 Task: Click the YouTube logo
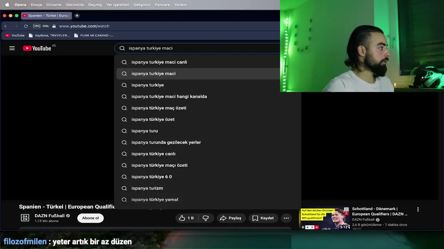[x=37, y=48]
